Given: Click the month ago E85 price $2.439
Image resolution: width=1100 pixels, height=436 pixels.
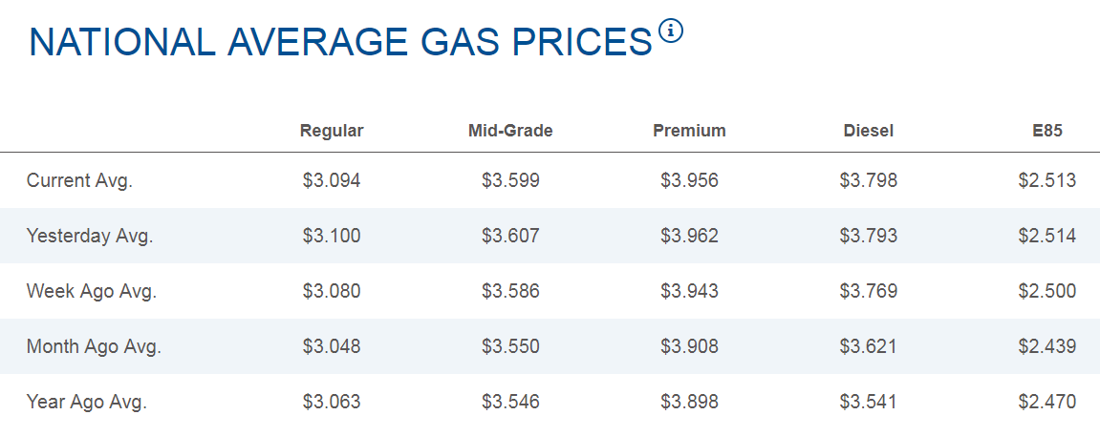Looking at the screenshot, I should (1046, 346).
